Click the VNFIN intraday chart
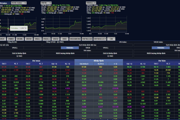Screen dimensions: 180x120 (63, 24)
